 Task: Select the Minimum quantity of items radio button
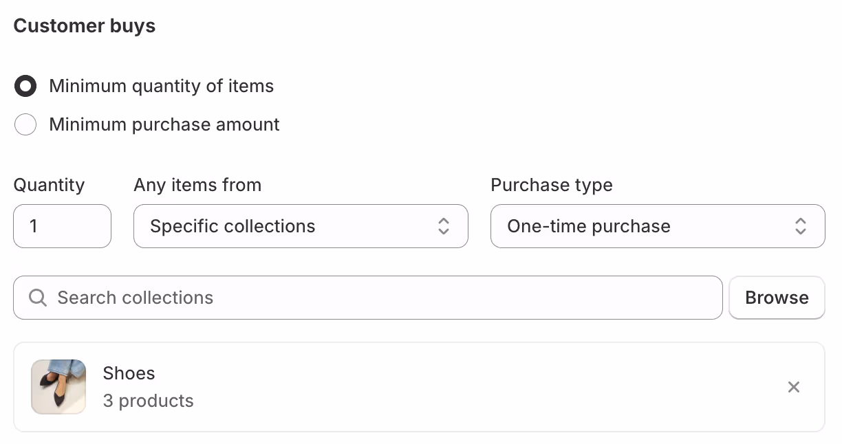pos(25,87)
